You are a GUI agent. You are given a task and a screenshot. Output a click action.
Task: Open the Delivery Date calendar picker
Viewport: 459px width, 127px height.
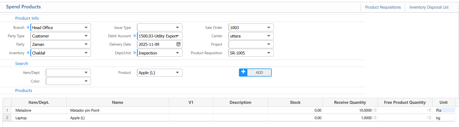pyautogui.click(x=178, y=44)
